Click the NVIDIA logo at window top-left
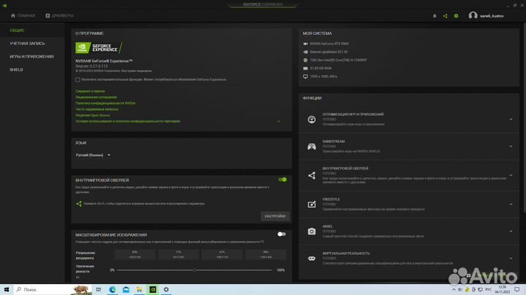 [x=4, y=5]
